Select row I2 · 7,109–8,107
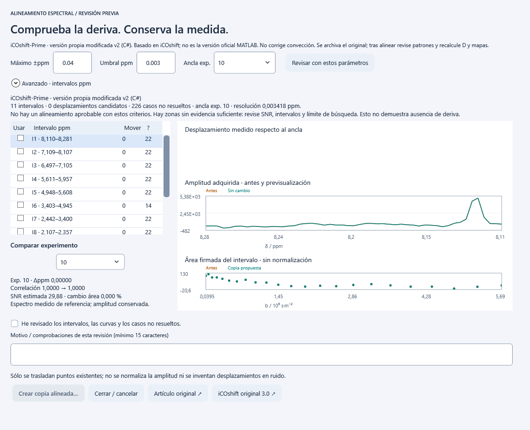The width and height of the screenshot is (530, 430). pos(86,154)
